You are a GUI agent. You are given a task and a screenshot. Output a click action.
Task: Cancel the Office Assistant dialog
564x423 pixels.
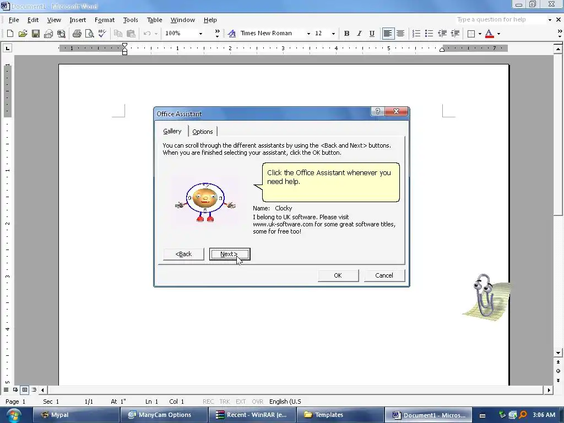384,275
